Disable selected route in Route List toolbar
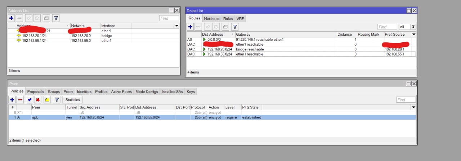 pyautogui.click(x=215, y=27)
